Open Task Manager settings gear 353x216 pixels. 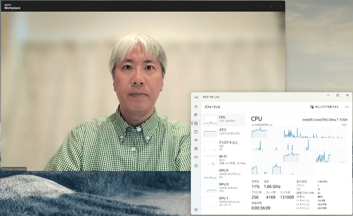(x=196, y=209)
